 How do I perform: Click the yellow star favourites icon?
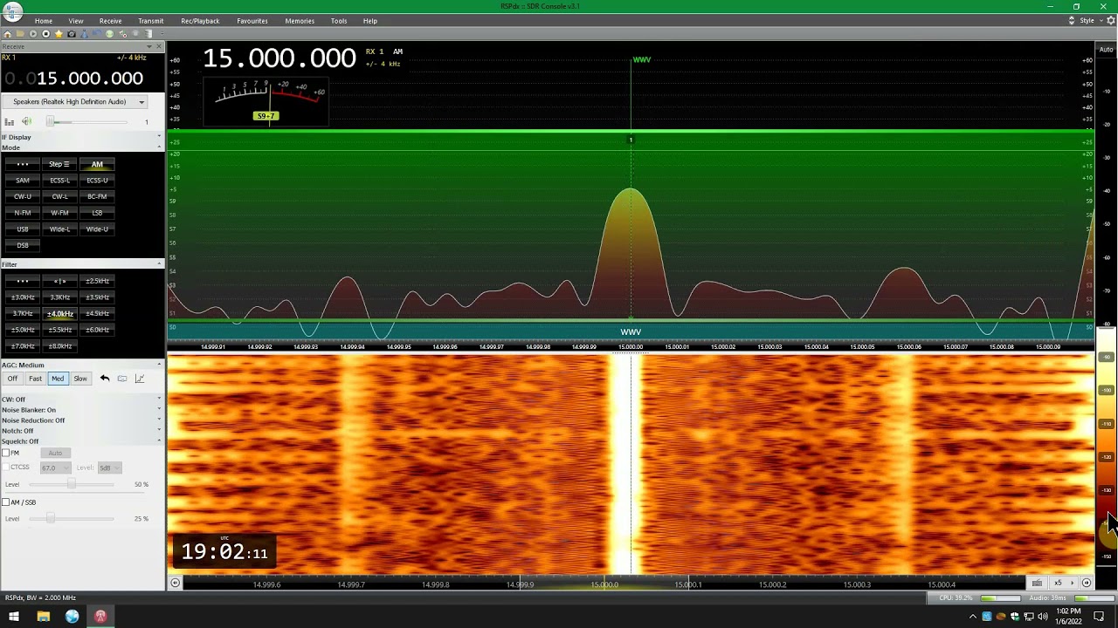59,34
